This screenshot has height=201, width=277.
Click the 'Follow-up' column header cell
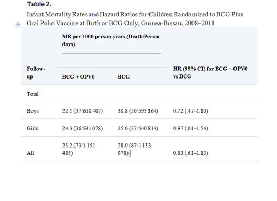pos(36,72)
